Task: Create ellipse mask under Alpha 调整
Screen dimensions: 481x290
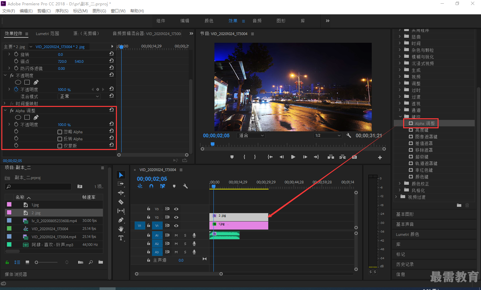Action: tap(18, 117)
